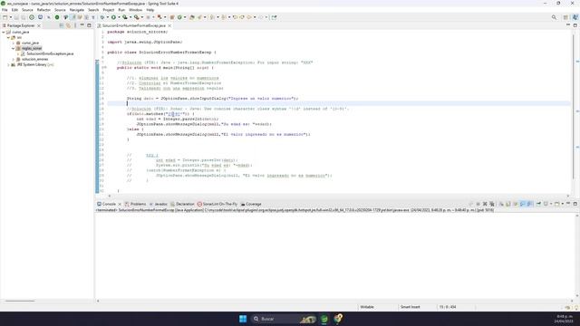
Task: Minimize the Package Explorer view
Action: click(82, 25)
